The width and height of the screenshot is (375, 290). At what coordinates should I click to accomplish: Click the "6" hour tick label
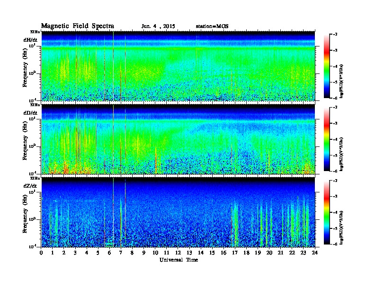109,253
